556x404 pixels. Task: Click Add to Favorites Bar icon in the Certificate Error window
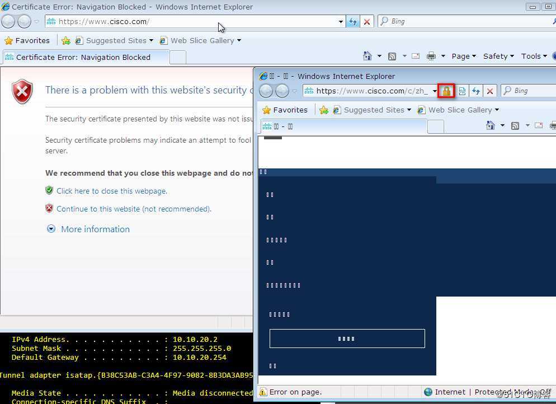(x=65, y=40)
